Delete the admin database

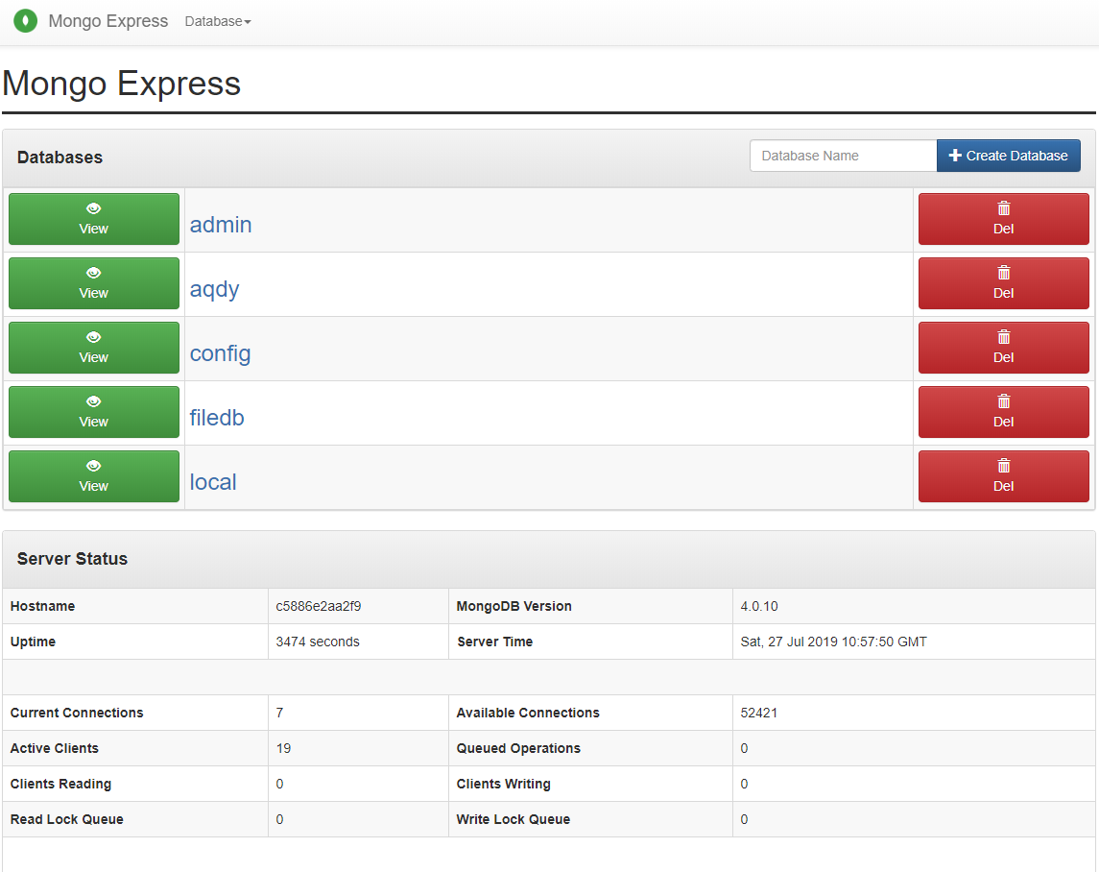coord(1004,219)
